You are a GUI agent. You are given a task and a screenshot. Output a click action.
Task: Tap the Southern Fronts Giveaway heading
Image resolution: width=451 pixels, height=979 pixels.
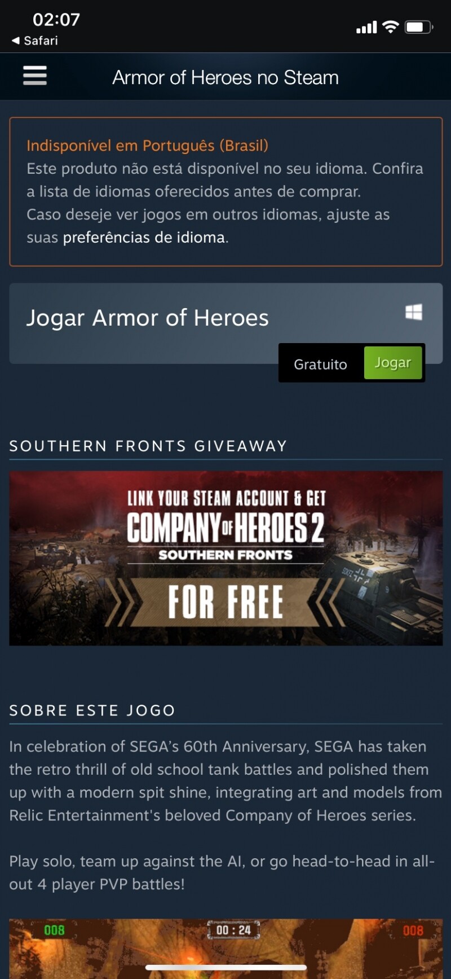(148, 446)
